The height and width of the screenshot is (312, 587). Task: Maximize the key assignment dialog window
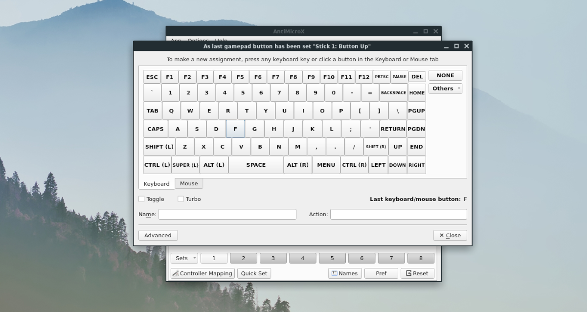(x=456, y=46)
